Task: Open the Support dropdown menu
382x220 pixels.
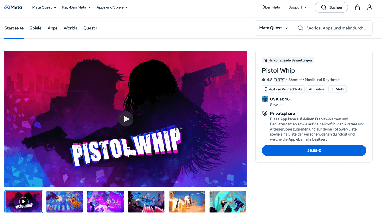Action: point(297,7)
